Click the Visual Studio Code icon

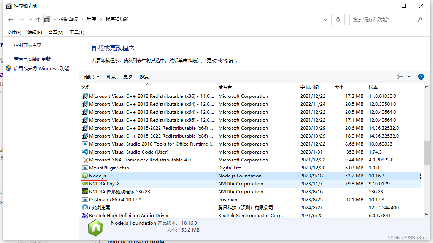(x=85, y=152)
